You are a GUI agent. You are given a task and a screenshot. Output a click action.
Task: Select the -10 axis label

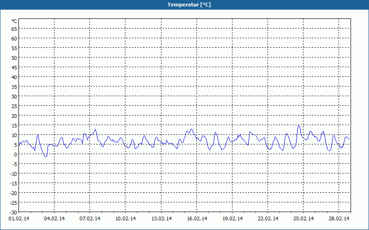(x=13, y=174)
